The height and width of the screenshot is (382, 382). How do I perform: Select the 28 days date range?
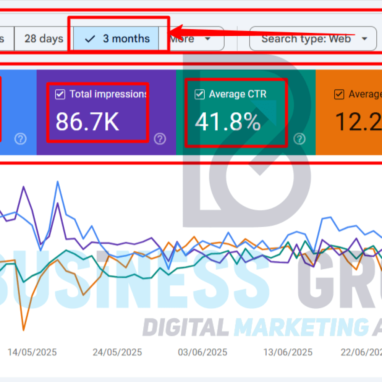coord(44,39)
